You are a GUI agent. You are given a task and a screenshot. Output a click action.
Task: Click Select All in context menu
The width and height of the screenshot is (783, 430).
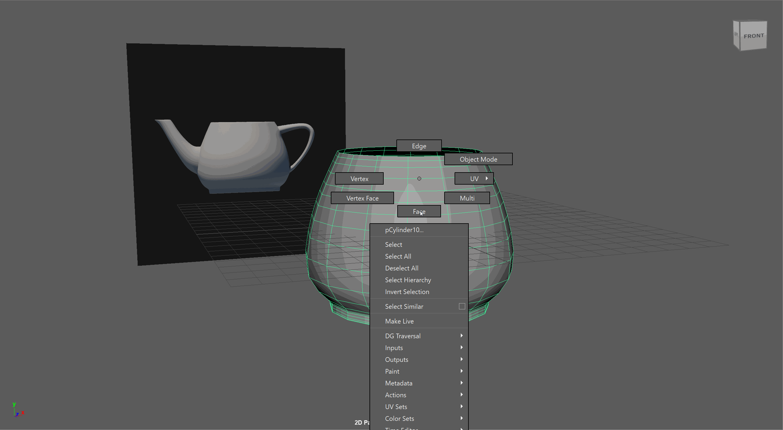pyautogui.click(x=398, y=256)
